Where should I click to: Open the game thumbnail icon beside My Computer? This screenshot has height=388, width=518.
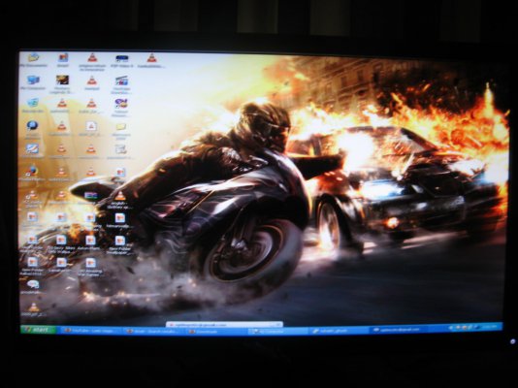(62, 82)
